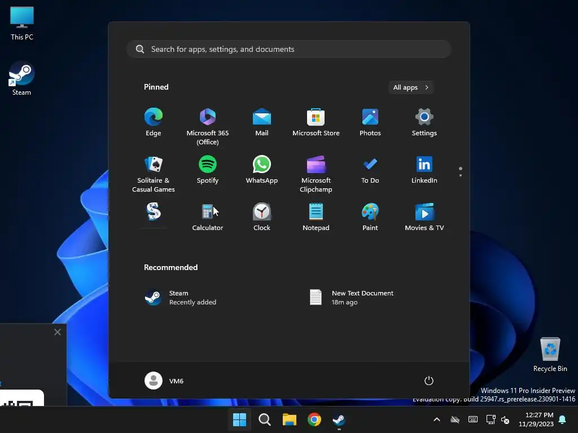Screen dimensions: 578x433
Task: Open Notepad from pinned apps
Action: click(x=316, y=217)
